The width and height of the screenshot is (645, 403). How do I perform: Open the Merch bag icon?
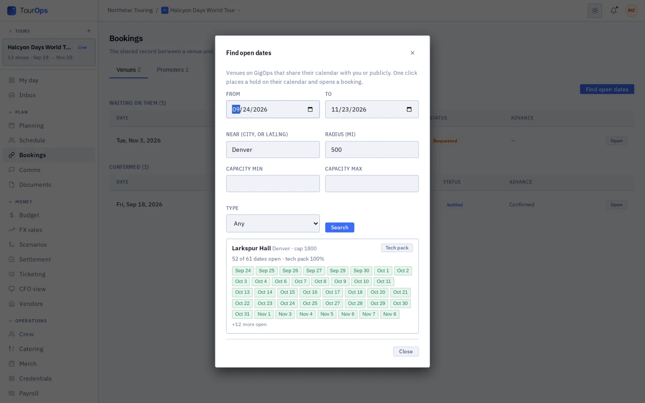(12, 364)
